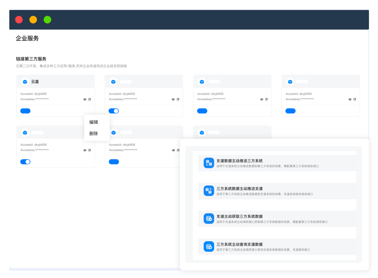Screen dimensions: 378x278
Task: Toggle the switch in bottom-left service card
Action: [x=25, y=162]
